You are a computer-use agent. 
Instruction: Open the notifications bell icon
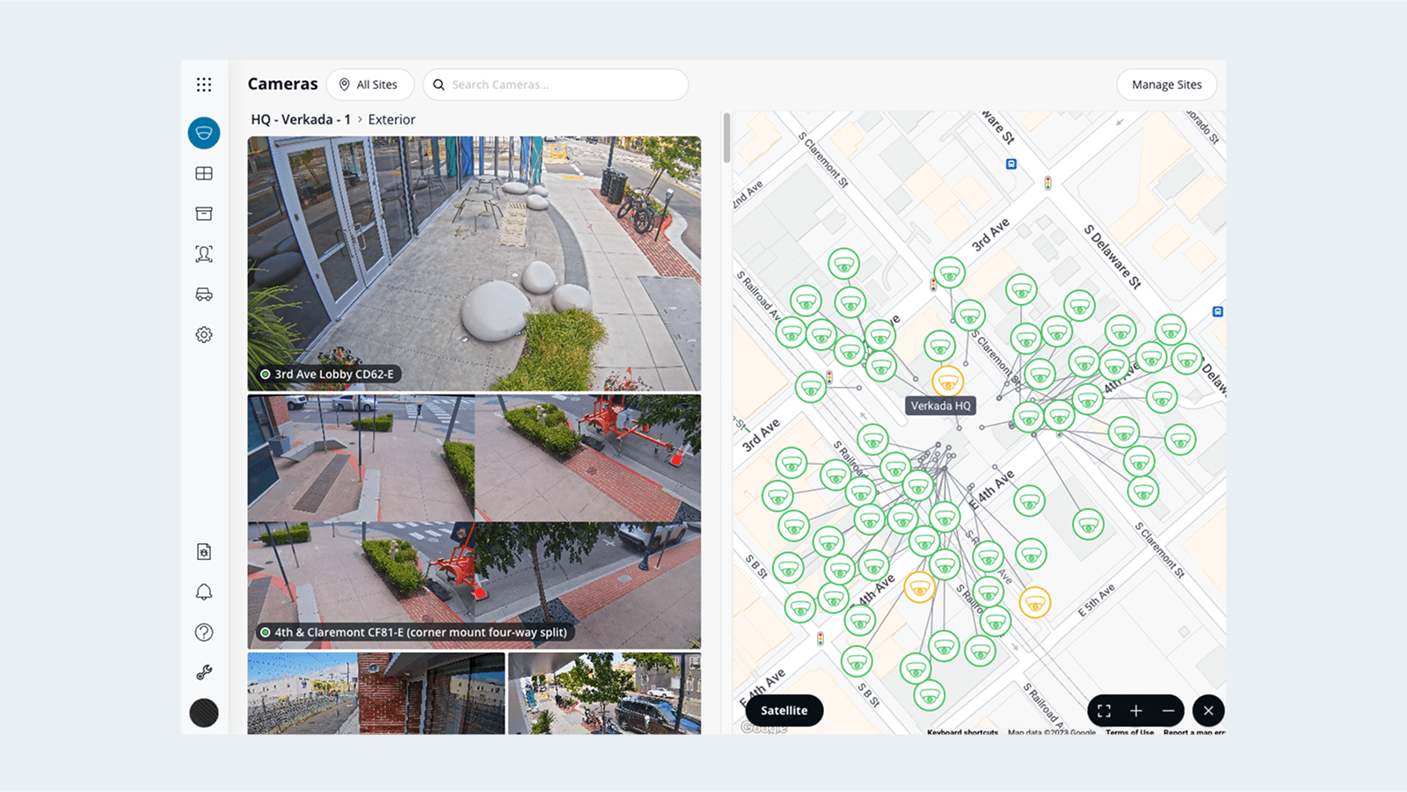pos(204,592)
